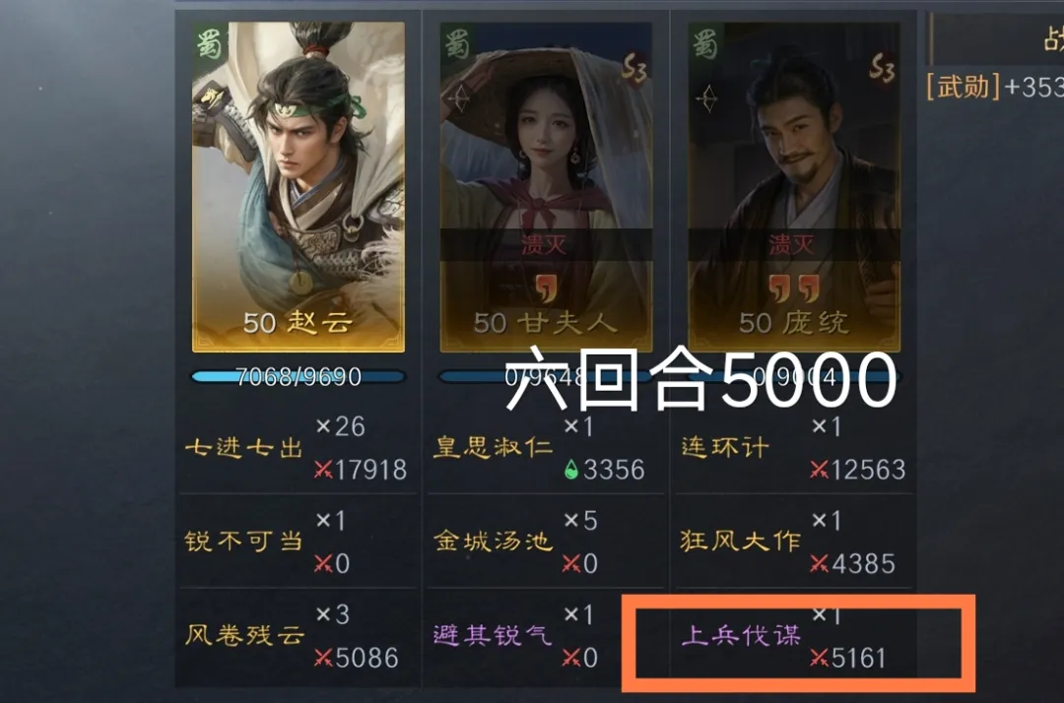1064x703 pixels.
Task: Select the 七进七出 skill entry
Action: coord(299,447)
